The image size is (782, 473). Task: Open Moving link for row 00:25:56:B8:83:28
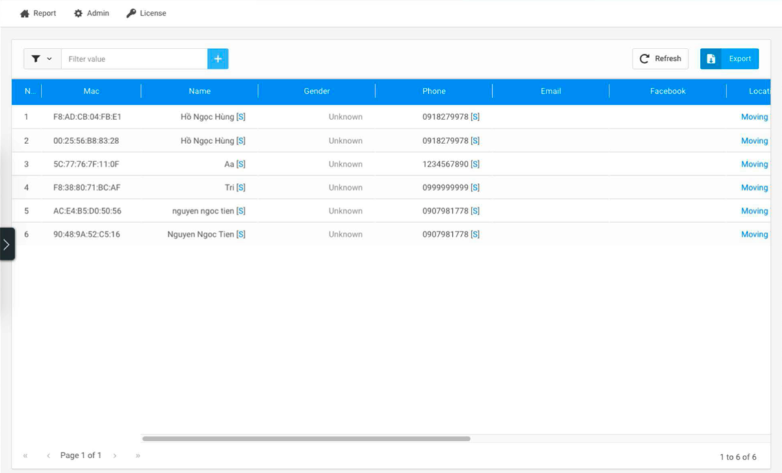754,141
